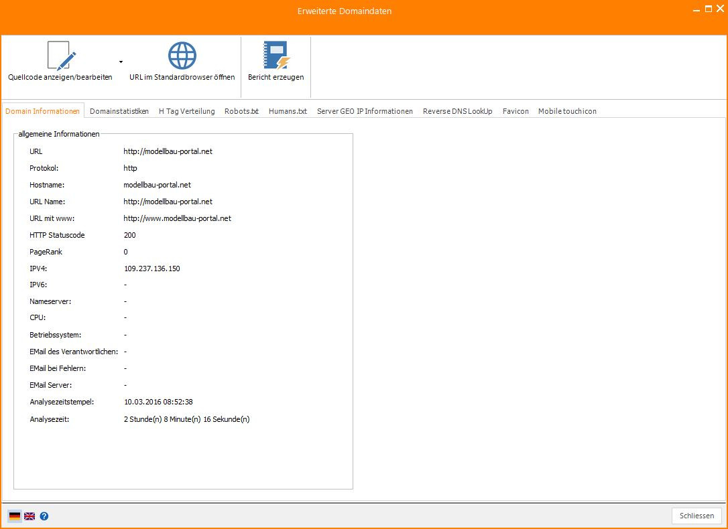The height and width of the screenshot is (529, 728).
Task: Click the URL value http://modellbau-portal.net
Action: 168,151
